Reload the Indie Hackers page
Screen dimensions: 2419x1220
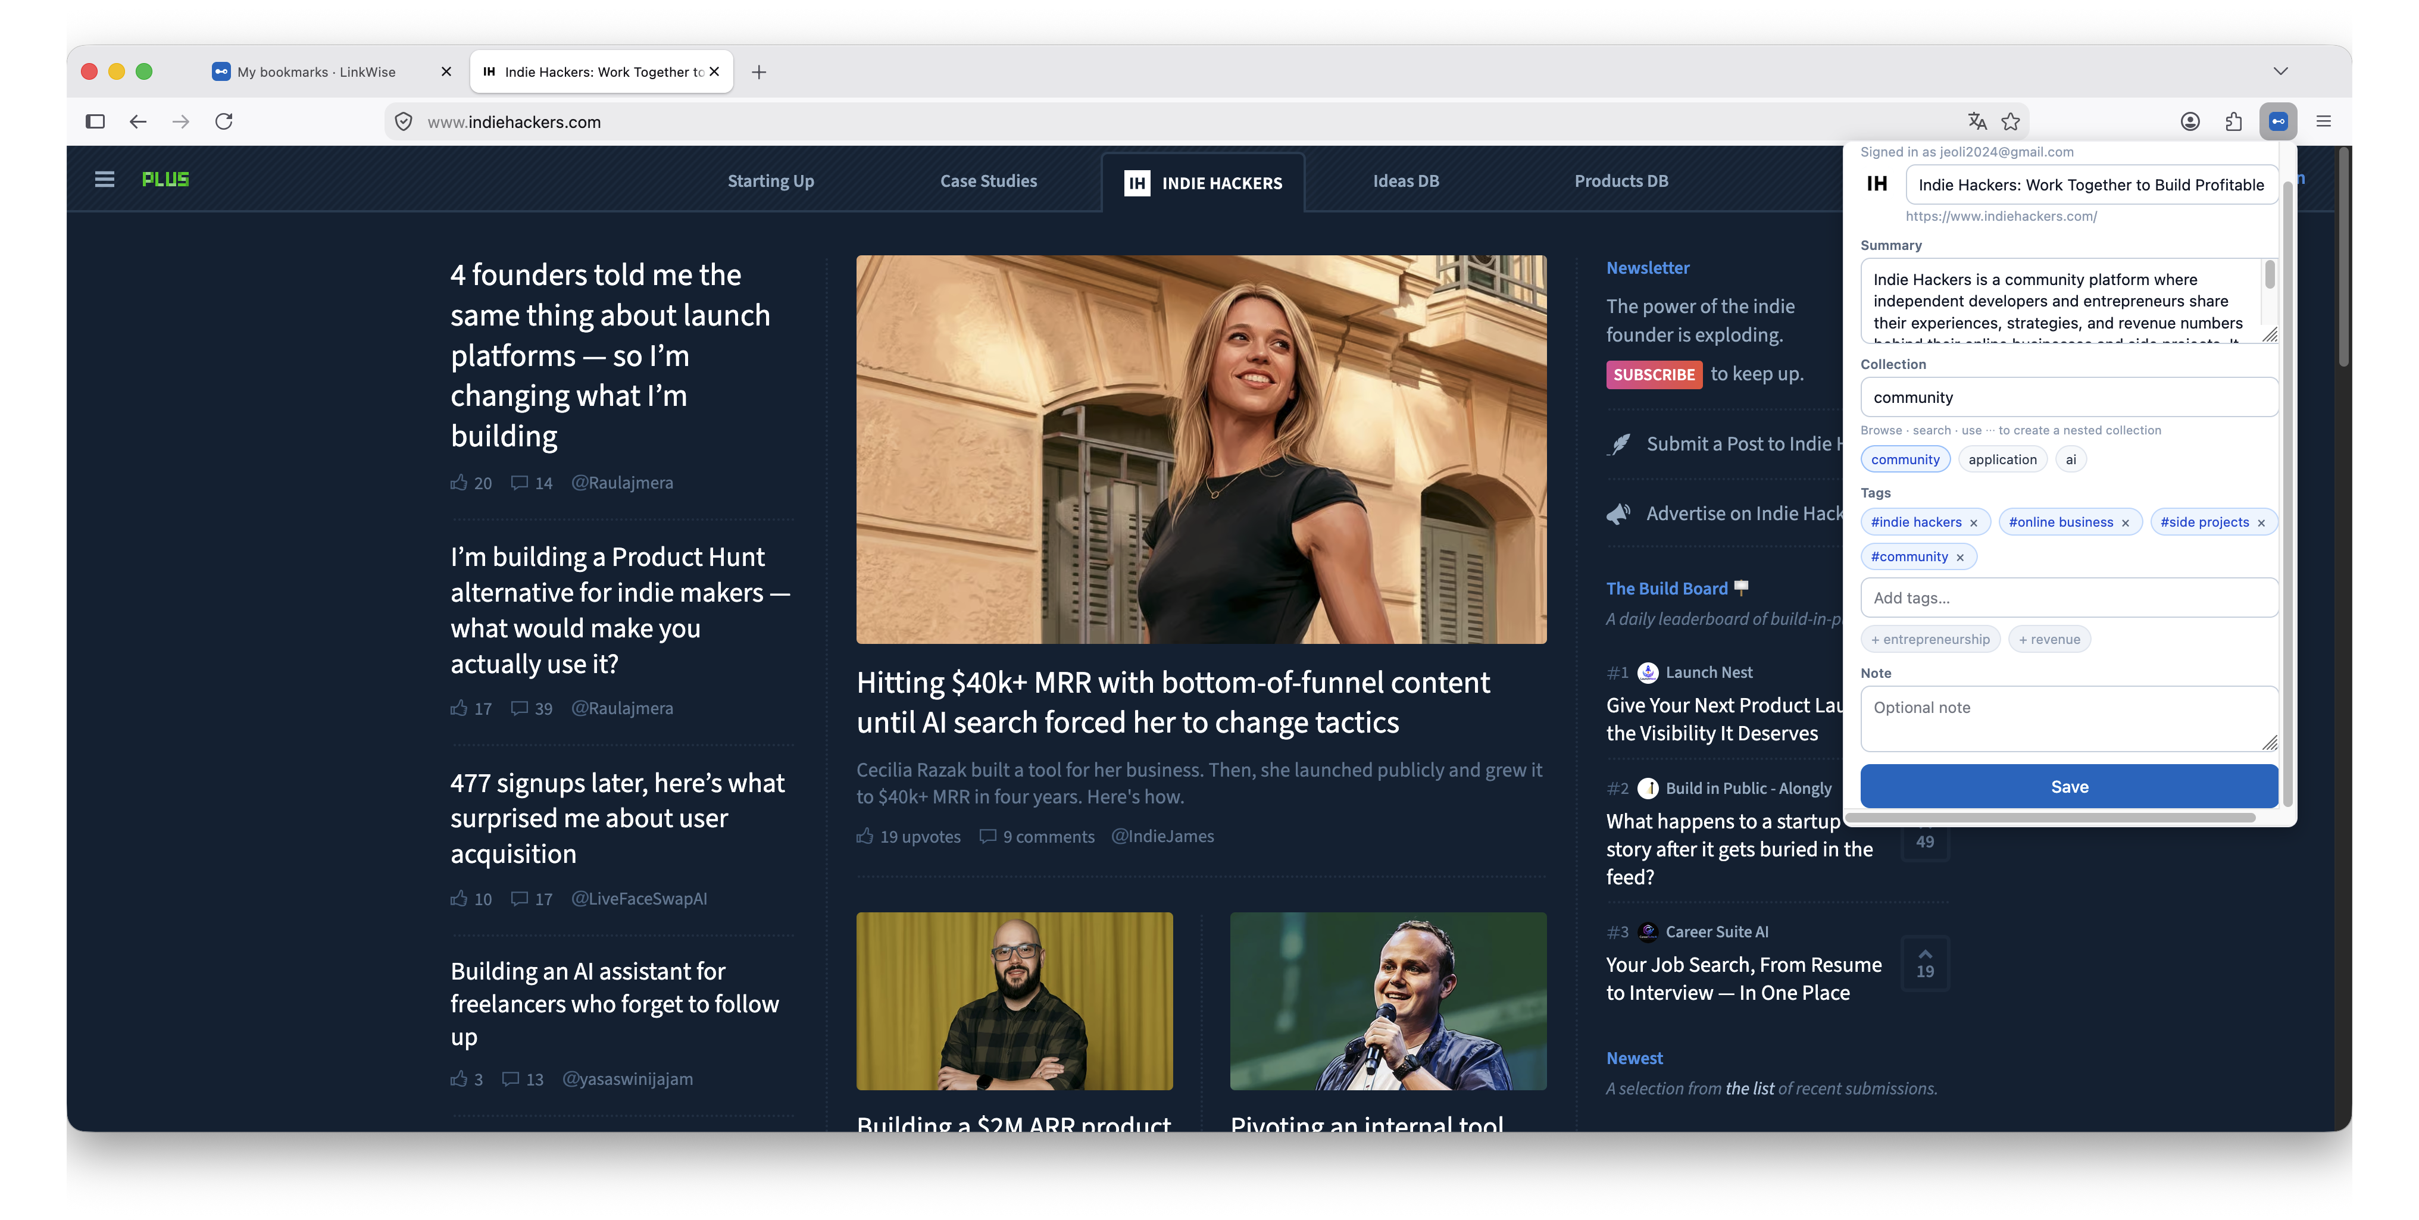[x=223, y=121]
